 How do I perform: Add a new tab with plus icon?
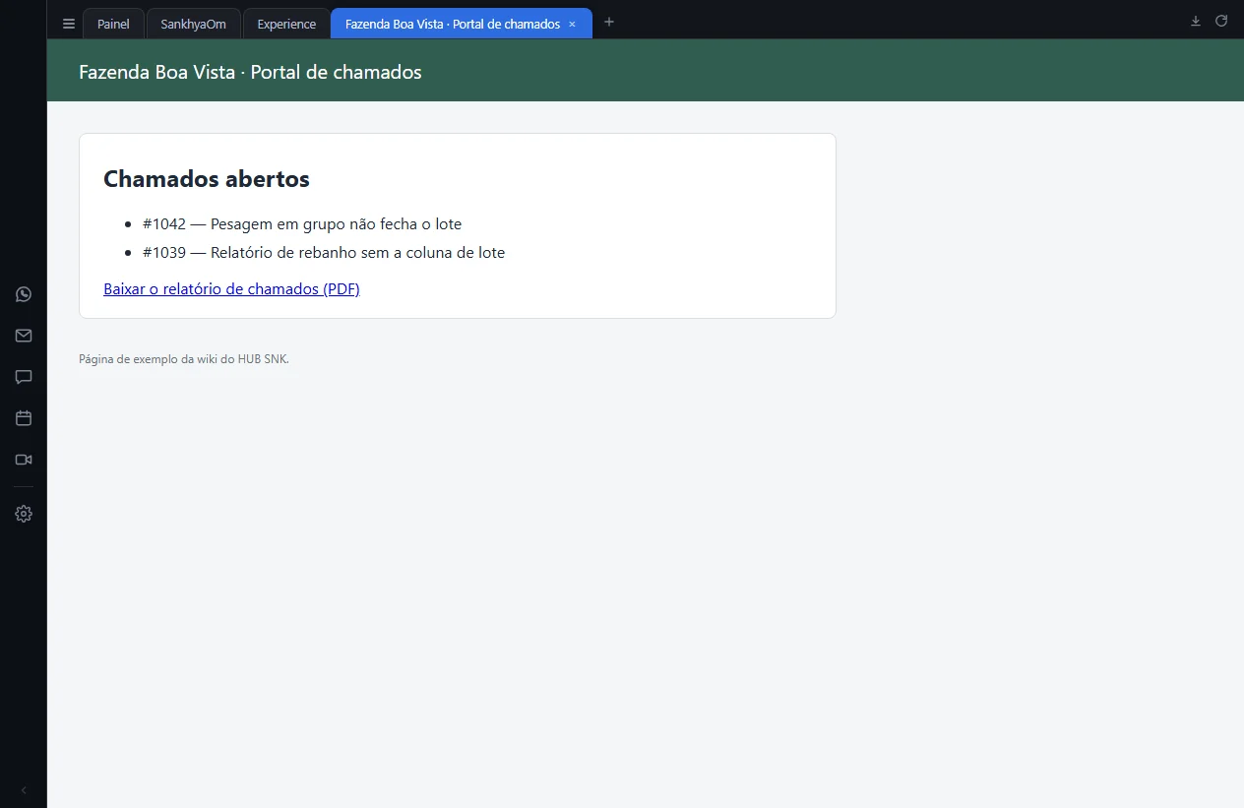pos(609,22)
